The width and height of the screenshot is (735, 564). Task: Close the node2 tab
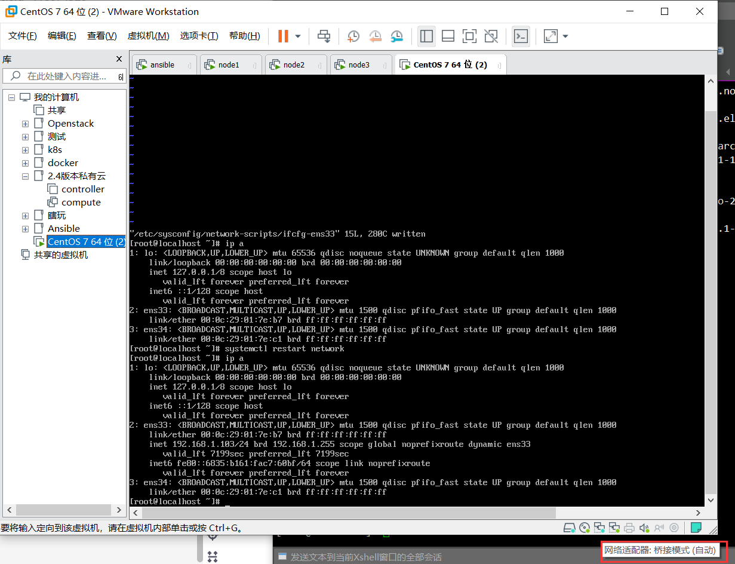pyautogui.click(x=319, y=65)
